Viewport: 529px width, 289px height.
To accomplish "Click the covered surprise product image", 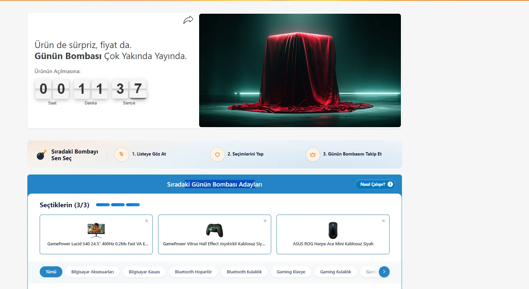I will pyautogui.click(x=300, y=70).
